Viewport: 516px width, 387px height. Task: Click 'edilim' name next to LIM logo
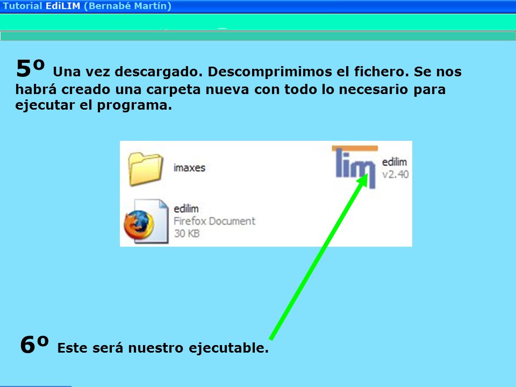pos(394,162)
